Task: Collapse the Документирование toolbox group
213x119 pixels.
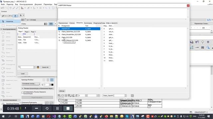Action: tap(1, 100)
